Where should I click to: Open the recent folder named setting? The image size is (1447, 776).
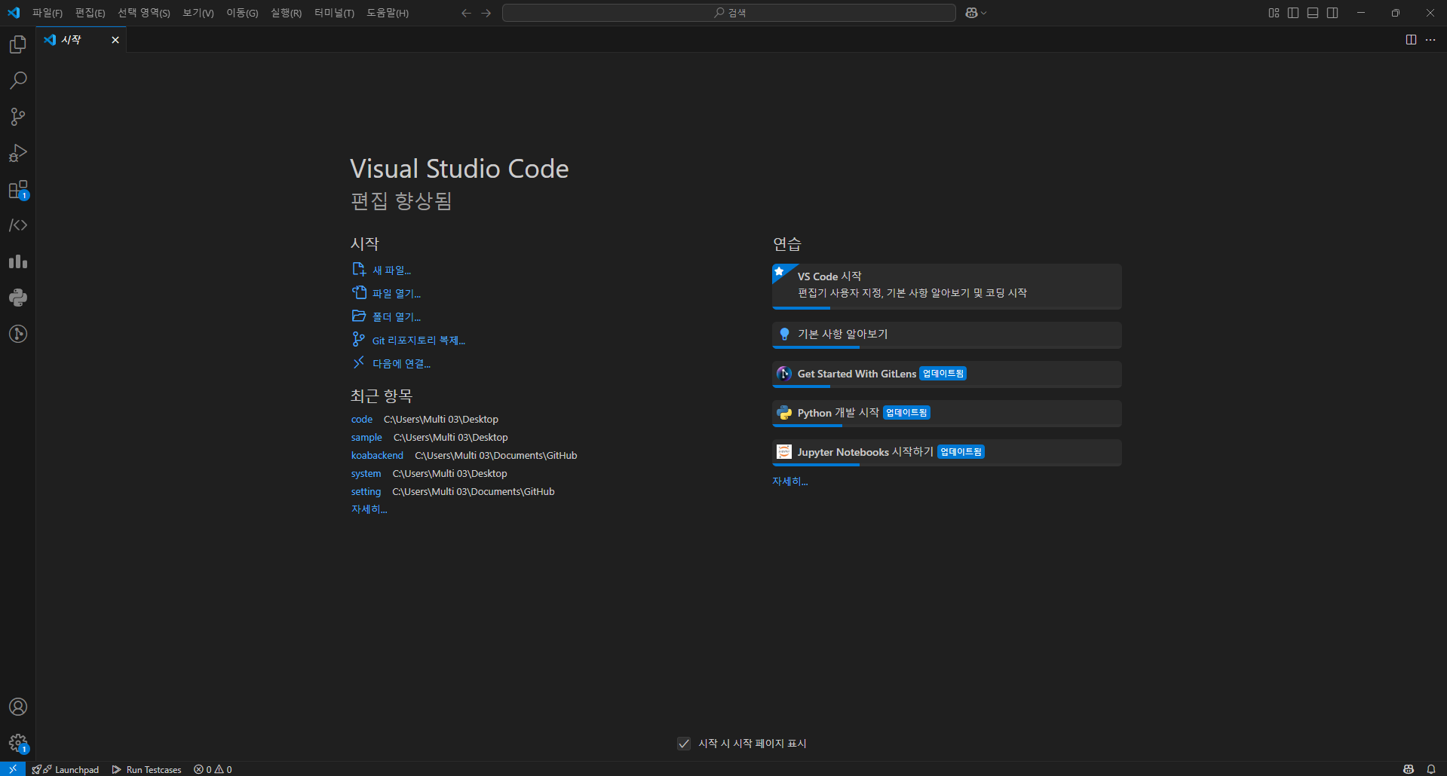click(366, 492)
